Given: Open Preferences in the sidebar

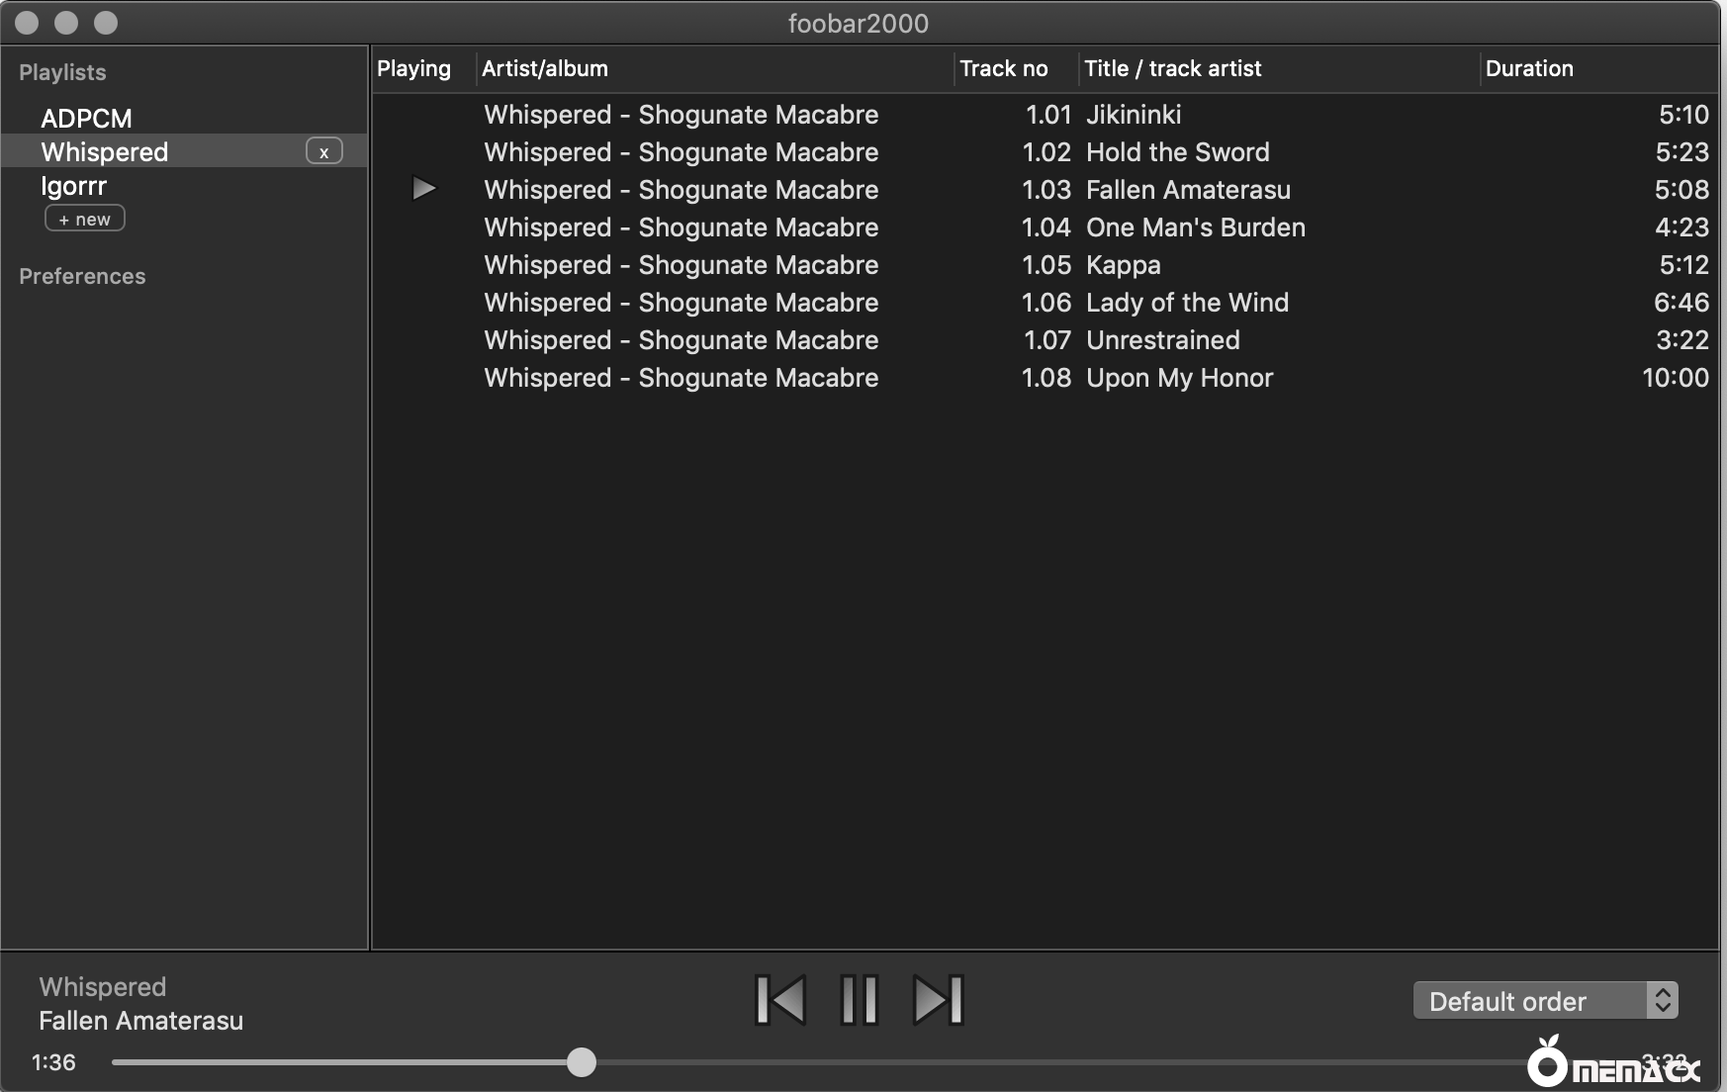Looking at the screenshot, I should click(x=82, y=276).
